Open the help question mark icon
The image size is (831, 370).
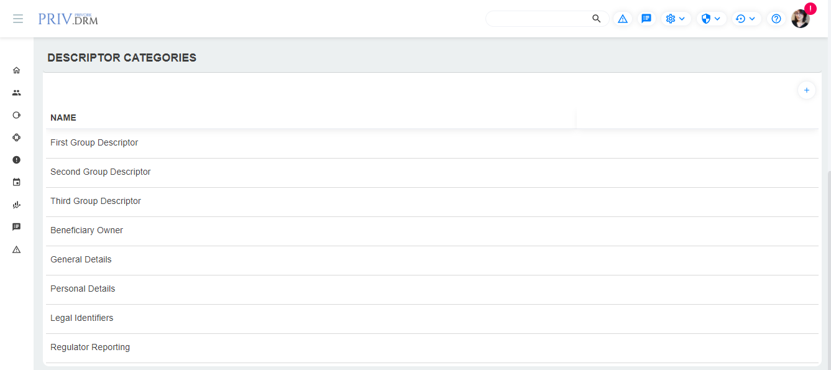pyautogui.click(x=776, y=19)
